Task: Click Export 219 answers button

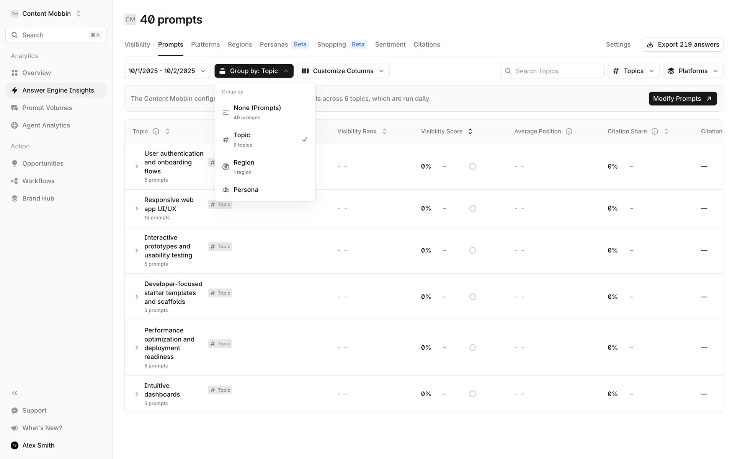Action: click(683, 44)
